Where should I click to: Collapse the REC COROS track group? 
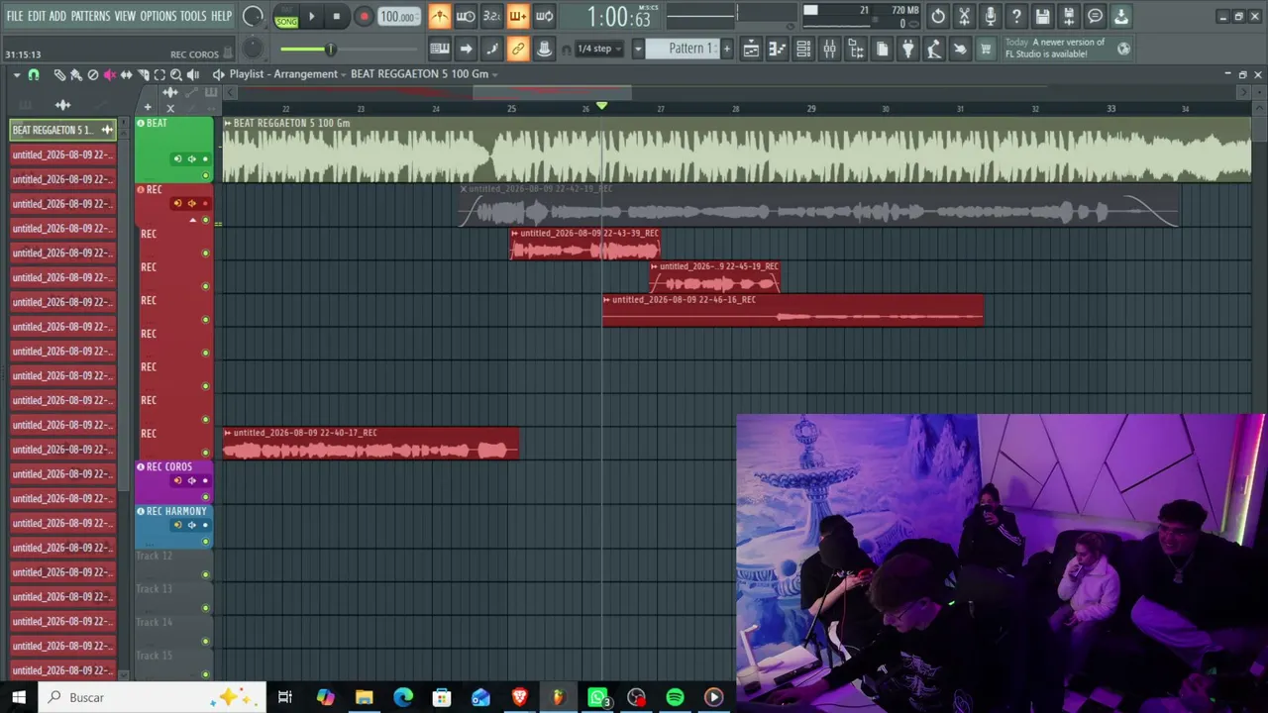pyautogui.click(x=141, y=466)
